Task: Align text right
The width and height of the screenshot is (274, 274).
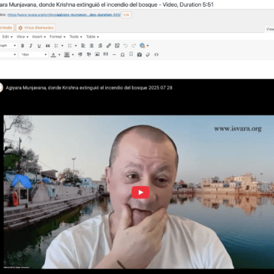Action: (100, 46)
